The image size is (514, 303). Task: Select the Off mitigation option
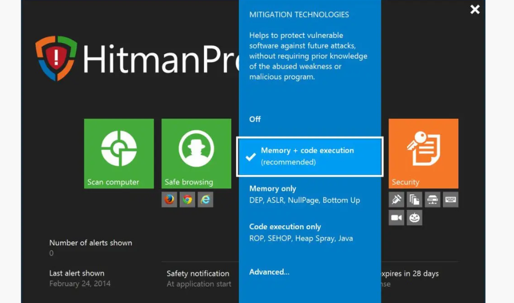click(x=255, y=119)
